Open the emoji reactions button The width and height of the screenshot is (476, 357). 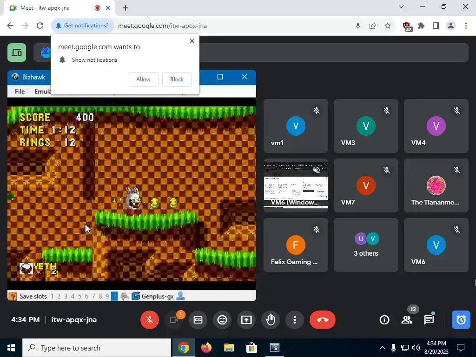coord(222,320)
